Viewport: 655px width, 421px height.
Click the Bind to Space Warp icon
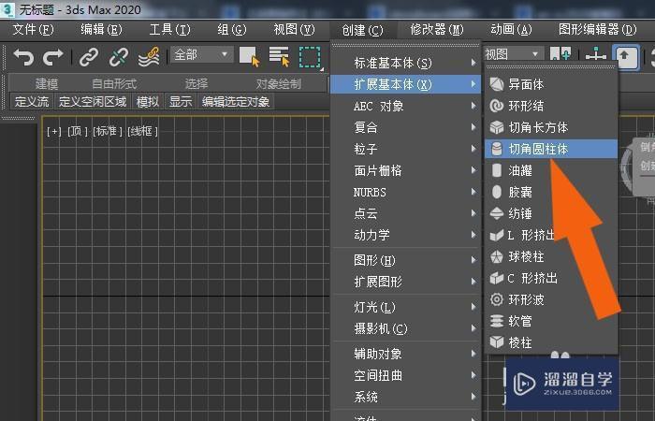149,57
